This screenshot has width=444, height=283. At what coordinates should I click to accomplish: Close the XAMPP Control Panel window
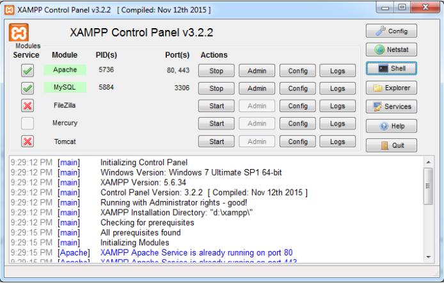point(425,8)
